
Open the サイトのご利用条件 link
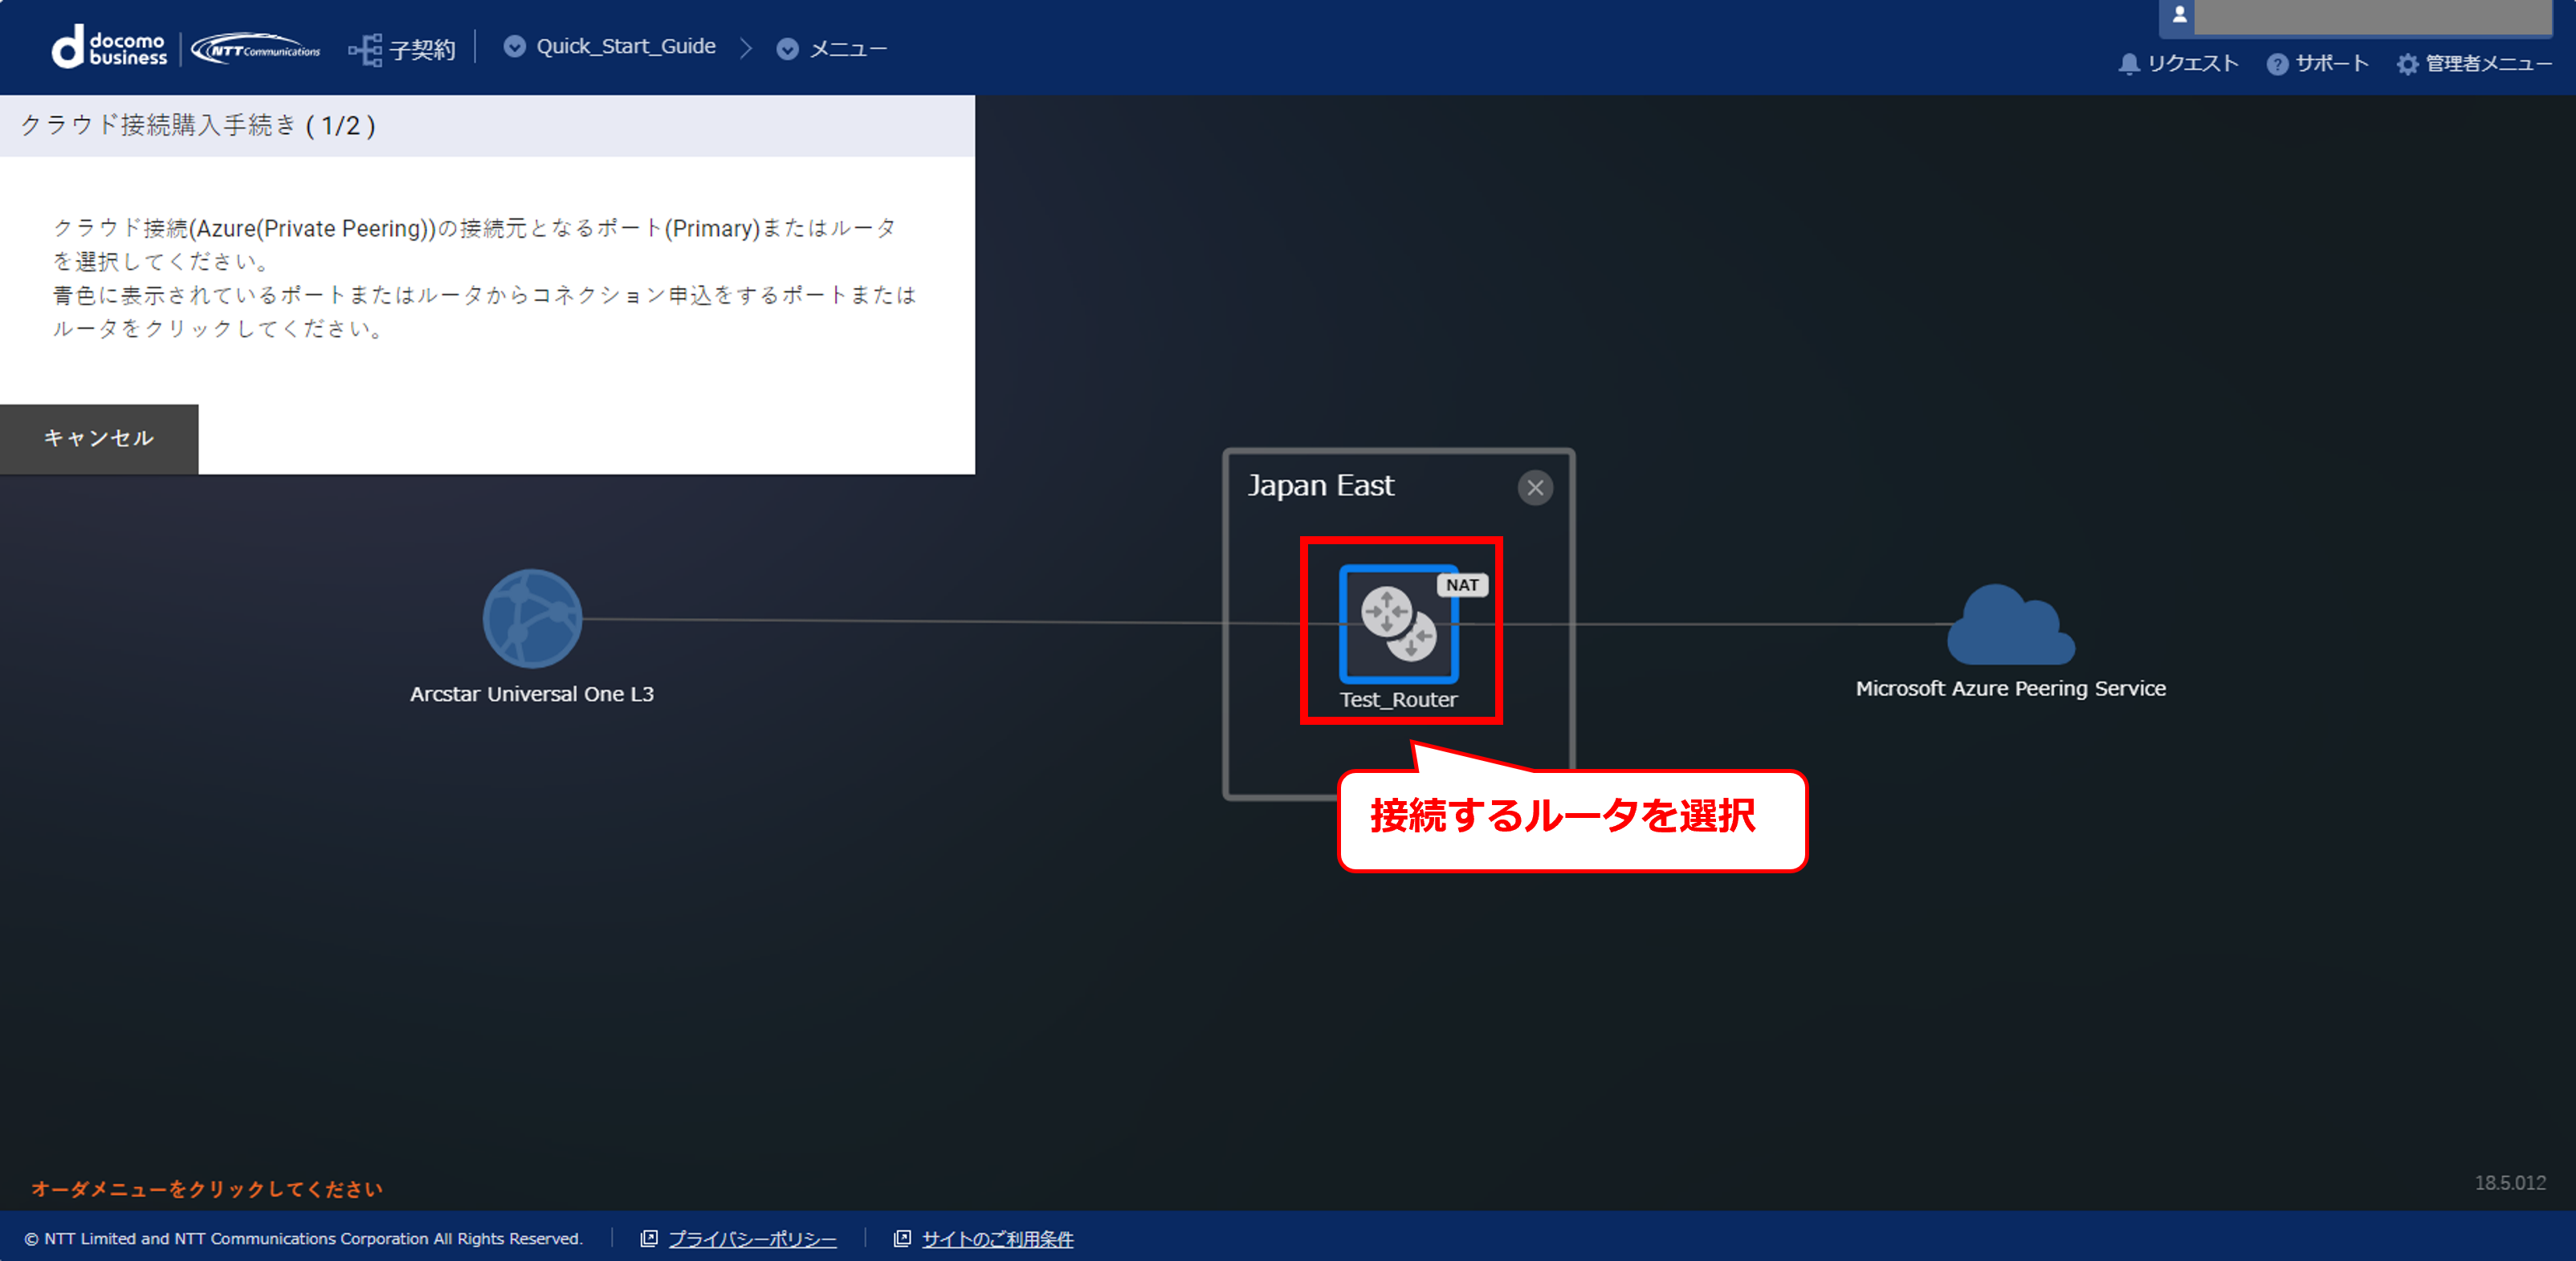[997, 1239]
